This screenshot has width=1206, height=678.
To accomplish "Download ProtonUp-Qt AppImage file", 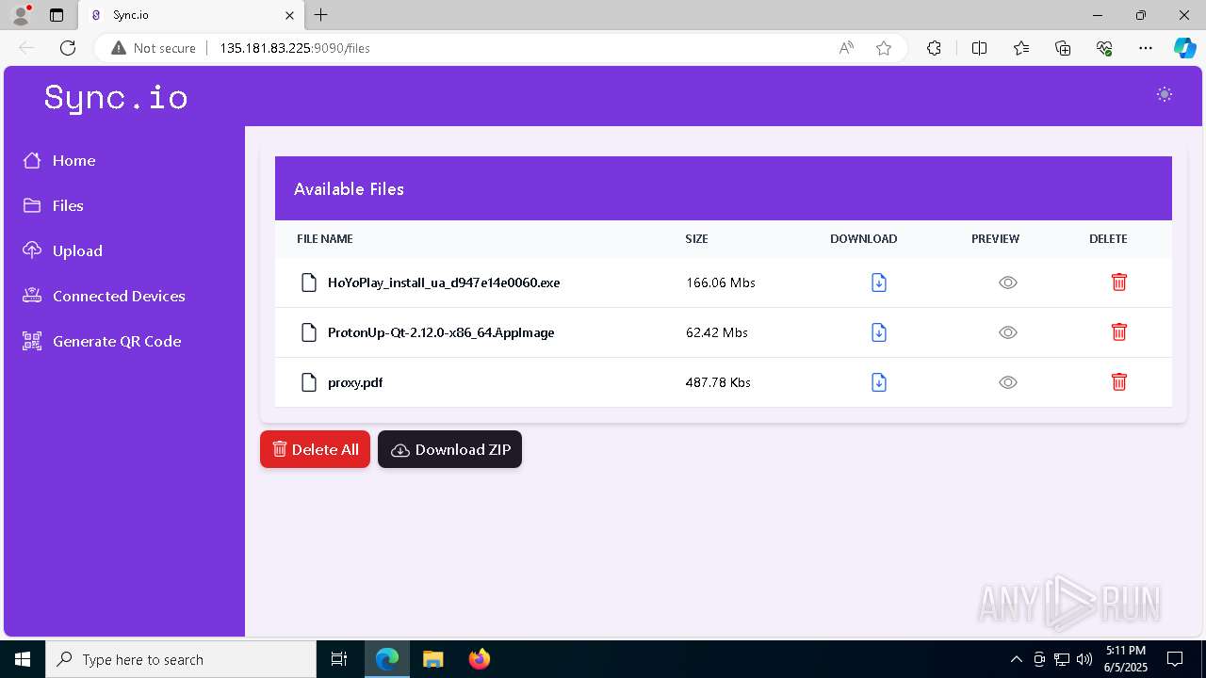I will [x=879, y=332].
